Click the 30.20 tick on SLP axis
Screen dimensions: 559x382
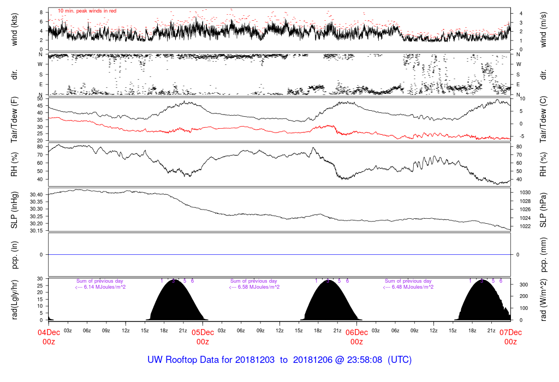(x=36, y=223)
